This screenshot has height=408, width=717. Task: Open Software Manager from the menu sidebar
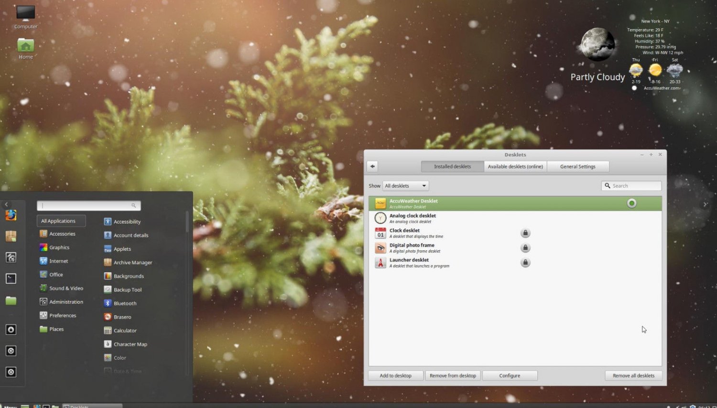tap(11, 236)
